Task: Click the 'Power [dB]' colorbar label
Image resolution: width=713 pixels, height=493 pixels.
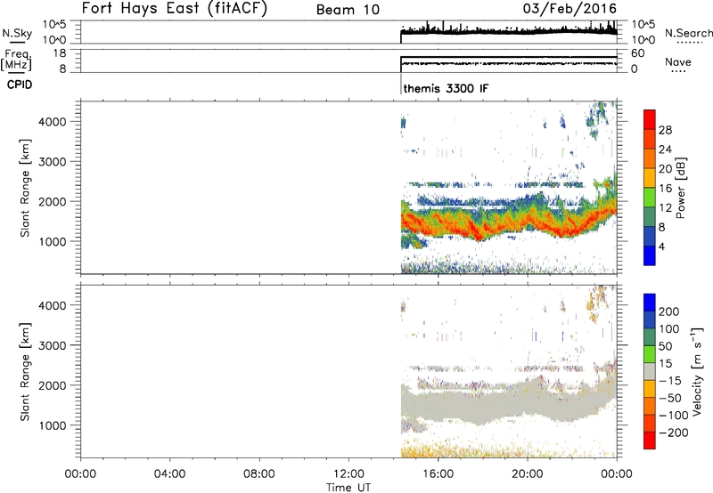Action: [681, 188]
